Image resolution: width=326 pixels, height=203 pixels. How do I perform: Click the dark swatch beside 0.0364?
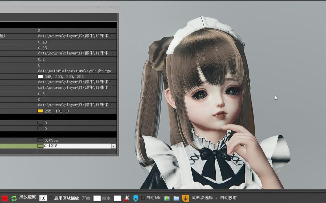(40, 140)
